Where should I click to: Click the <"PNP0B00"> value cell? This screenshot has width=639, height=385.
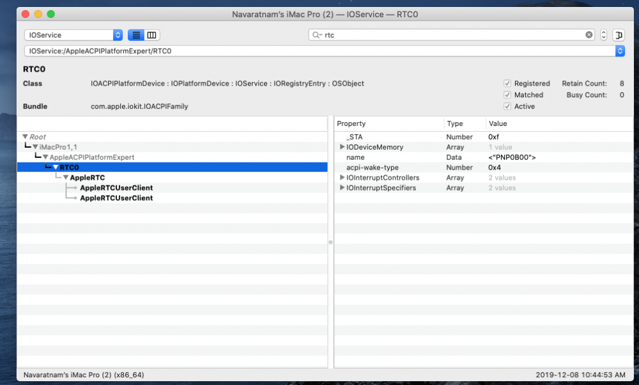512,157
